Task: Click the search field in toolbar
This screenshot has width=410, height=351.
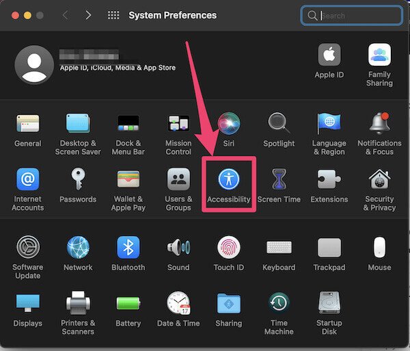Action: [x=351, y=16]
